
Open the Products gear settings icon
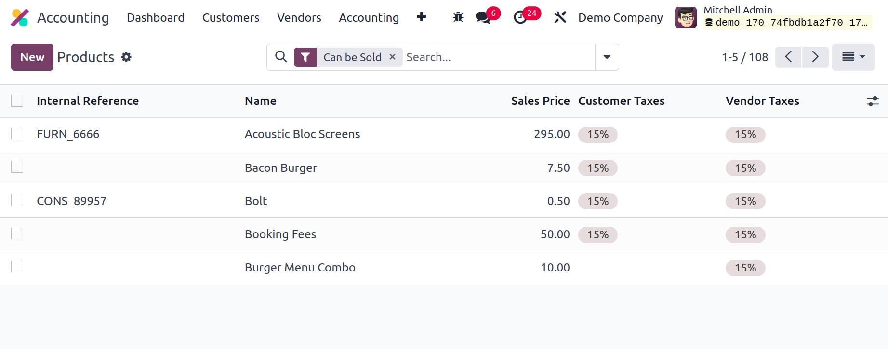click(x=126, y=57)
